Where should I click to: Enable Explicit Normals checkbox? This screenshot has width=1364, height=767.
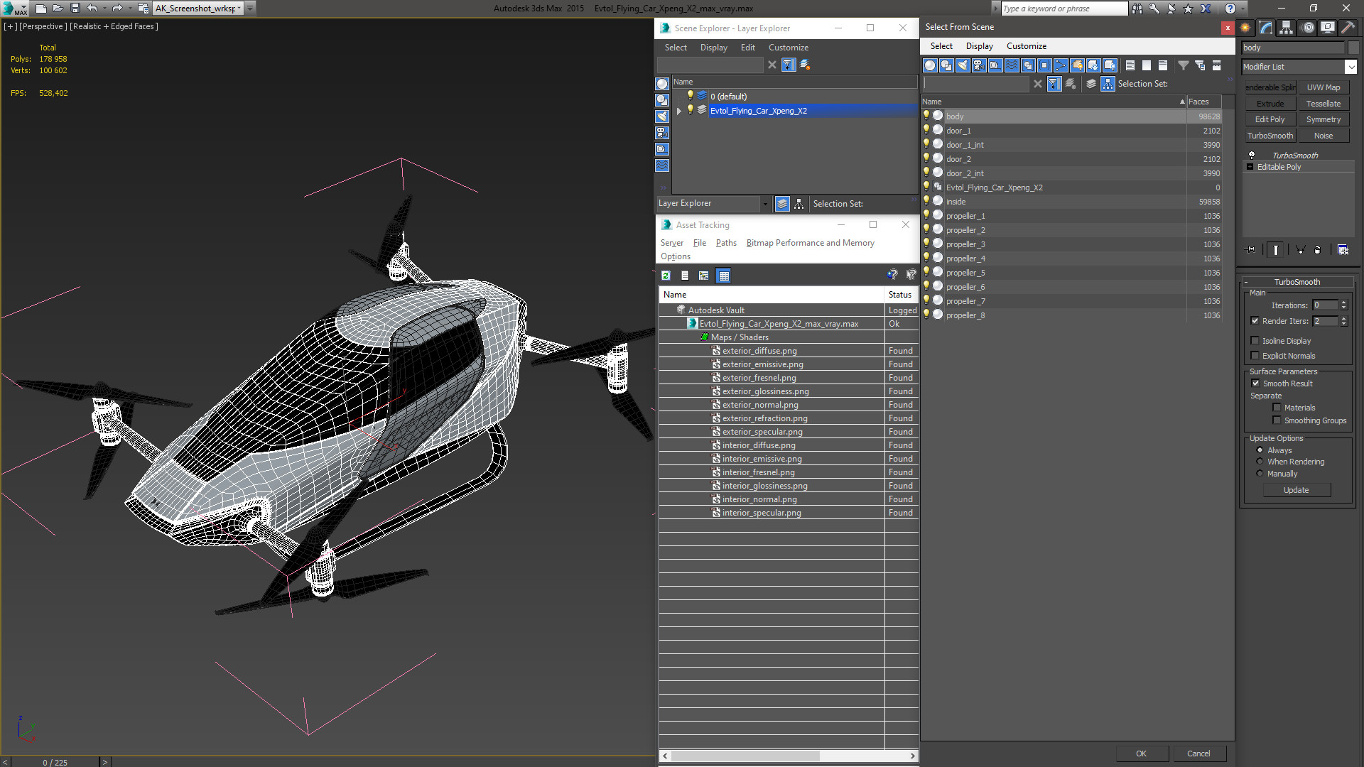pyautogui.click(x=1255, y=356)
